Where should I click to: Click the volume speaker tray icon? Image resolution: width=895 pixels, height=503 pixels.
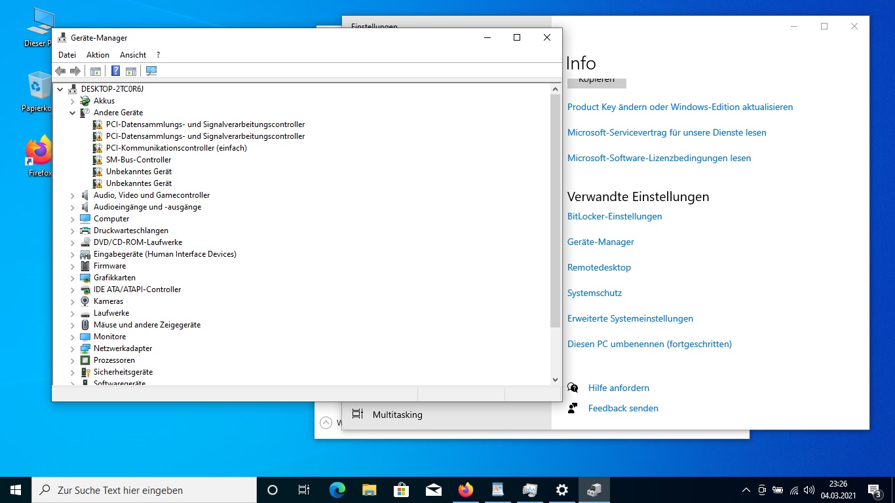pyautogui.click(x=810, y=490)
